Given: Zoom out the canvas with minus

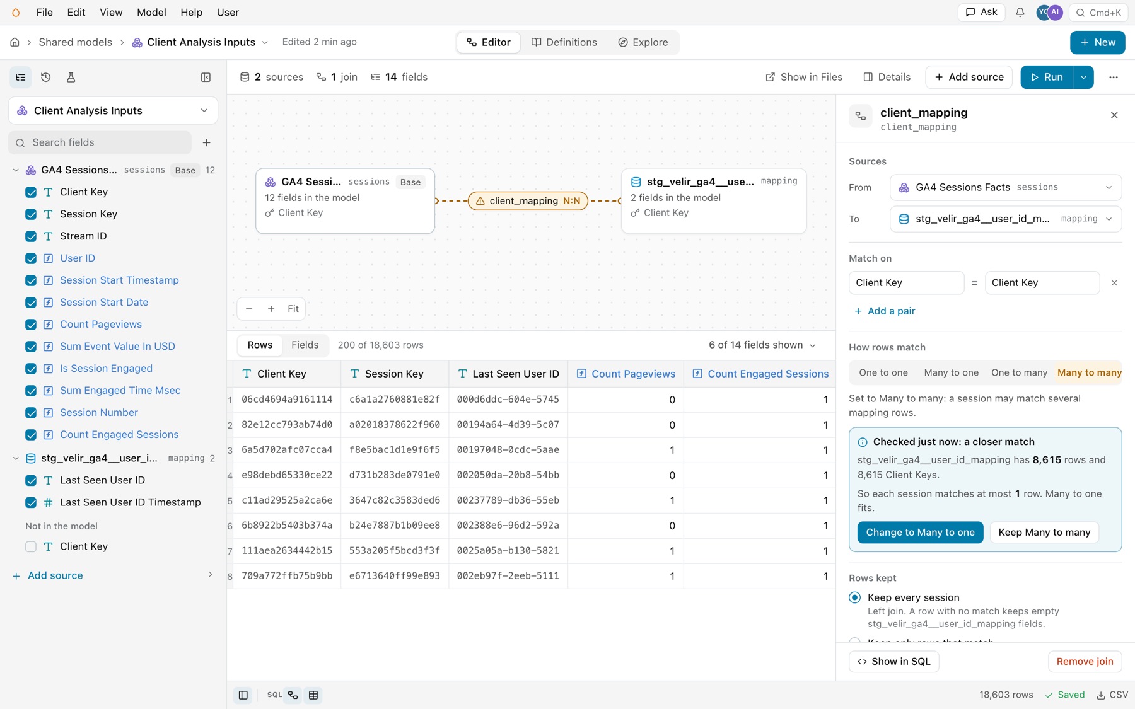Looking at the screenshot, I should coord(249,309).
